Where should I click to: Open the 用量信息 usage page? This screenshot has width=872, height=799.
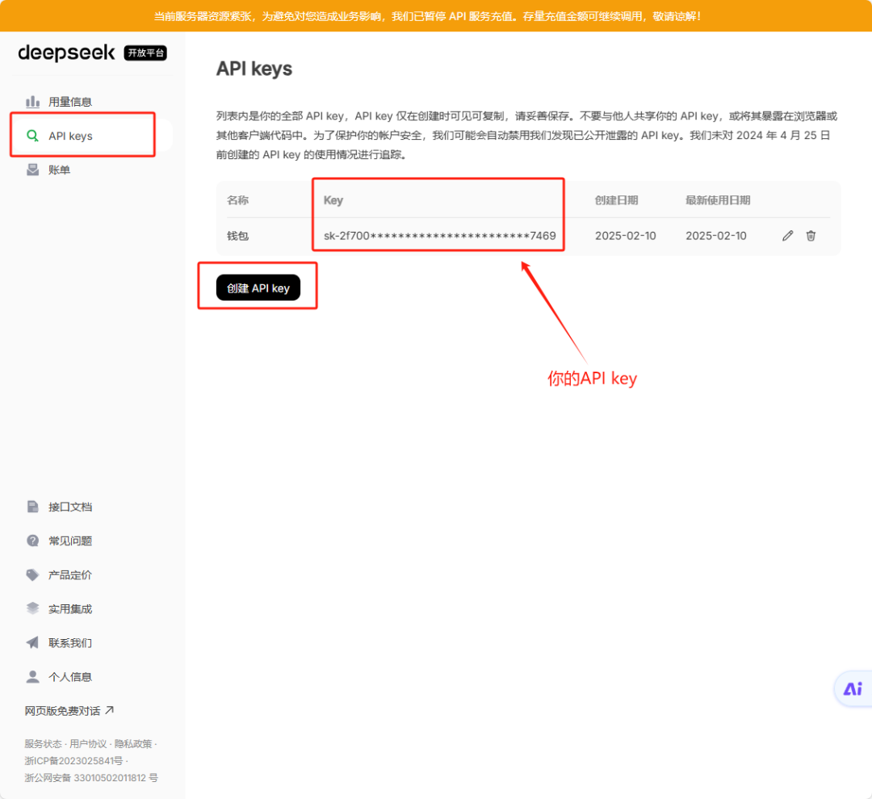pos(70,102)
